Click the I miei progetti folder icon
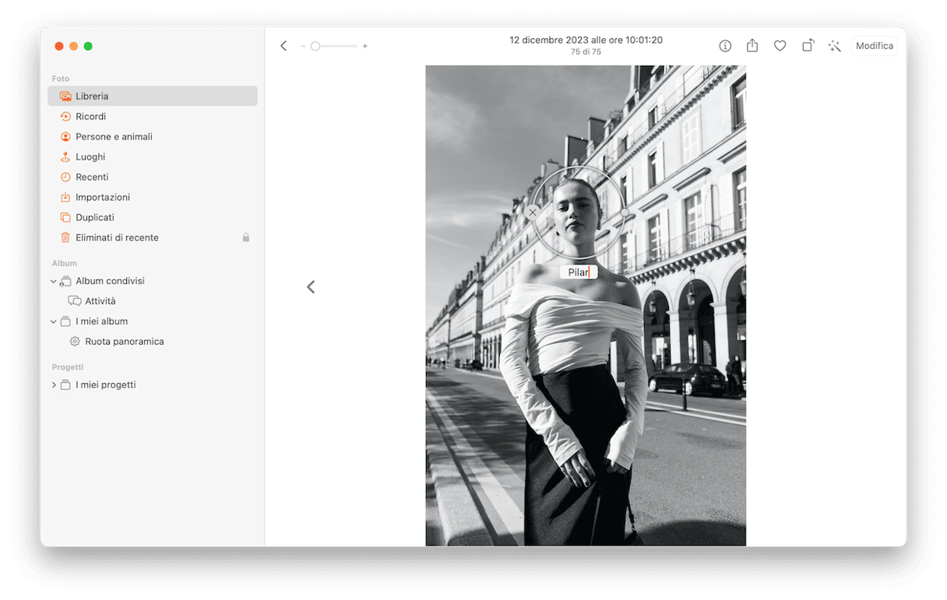 tap(65, 385)
